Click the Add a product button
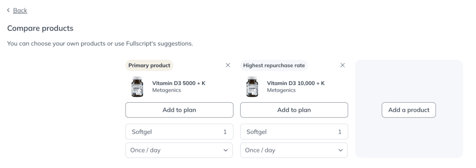476x168 pixels. pos(409,110)
